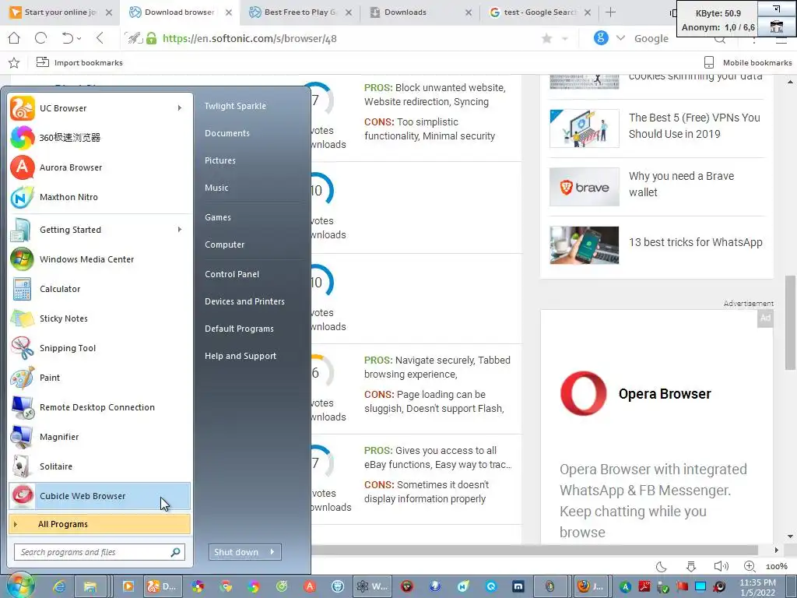Image resolution: width=797 pixels, height=598 pixels.
Task: Open a new tab with plus button
Action: point(610,12)
